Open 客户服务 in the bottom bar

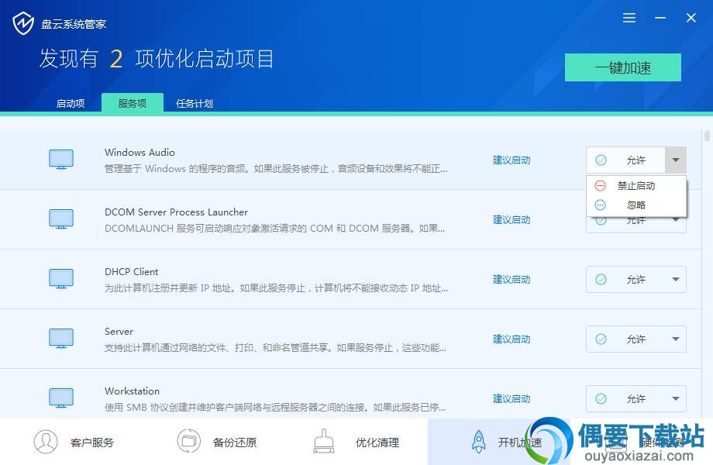[74, 442]
